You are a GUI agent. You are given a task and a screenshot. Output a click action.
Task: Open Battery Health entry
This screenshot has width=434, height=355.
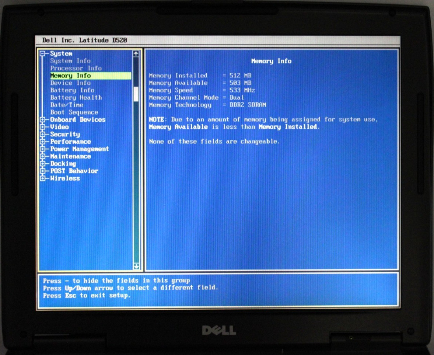point(76,97)
